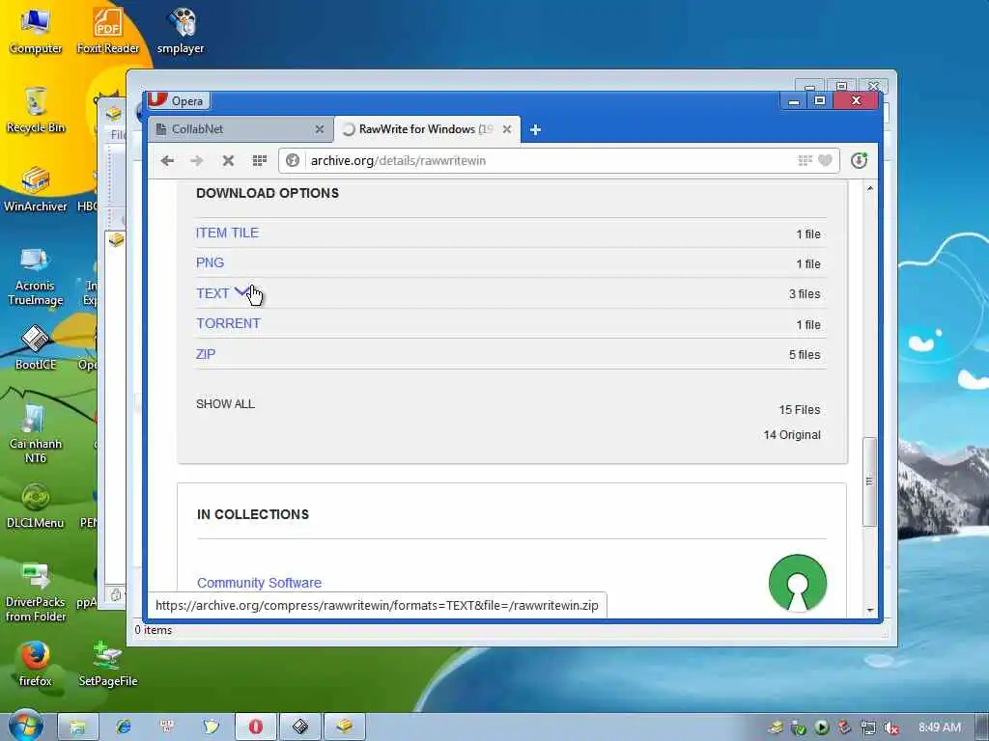Open the Speed Dial grid icon
Image resolution: width=989 pixels, height=741 pixels.
(259, 161)
